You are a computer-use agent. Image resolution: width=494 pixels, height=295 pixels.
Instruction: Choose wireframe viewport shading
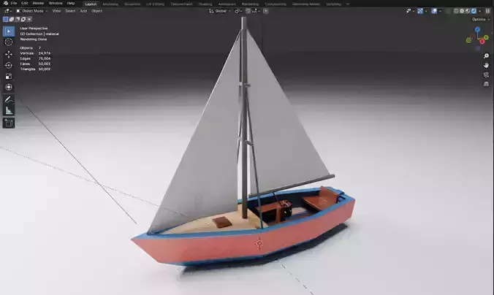pos(456,11)
